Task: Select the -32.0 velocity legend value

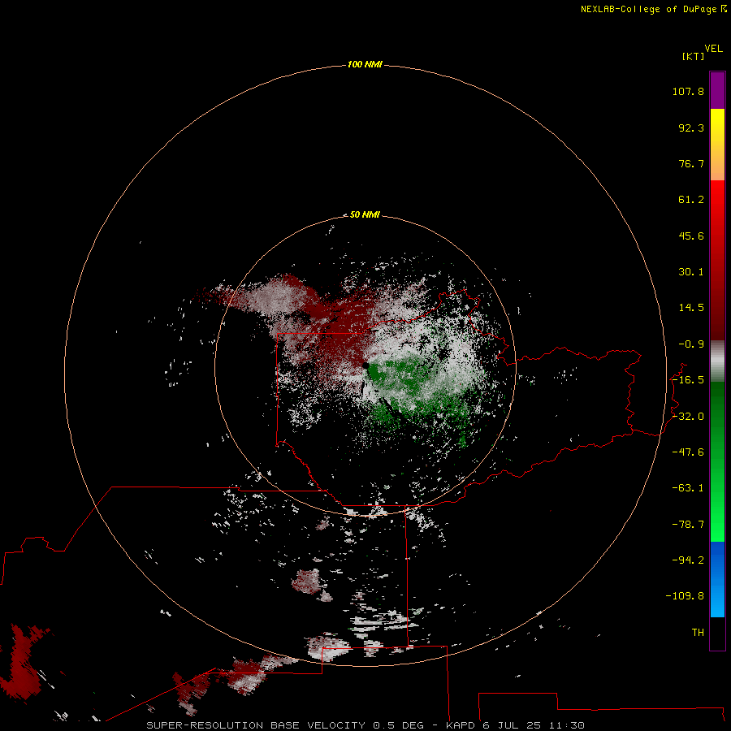Action: 688,417
